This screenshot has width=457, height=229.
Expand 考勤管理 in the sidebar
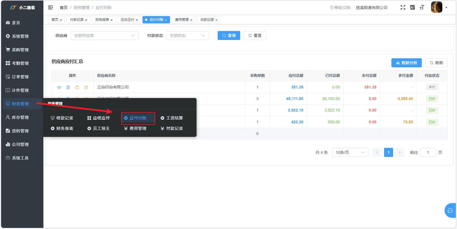(22, 63)
